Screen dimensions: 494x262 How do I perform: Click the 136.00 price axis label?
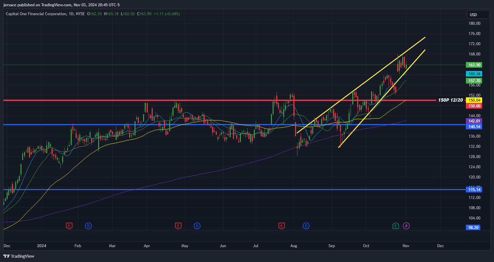474,136
